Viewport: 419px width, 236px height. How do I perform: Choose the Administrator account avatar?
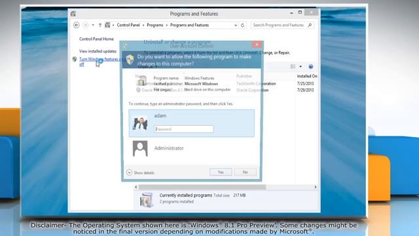pos(140,148)
